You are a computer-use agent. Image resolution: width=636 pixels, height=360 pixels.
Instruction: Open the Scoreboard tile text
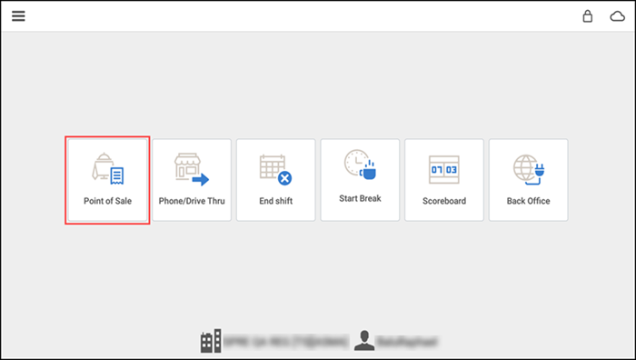click(444, 201)
